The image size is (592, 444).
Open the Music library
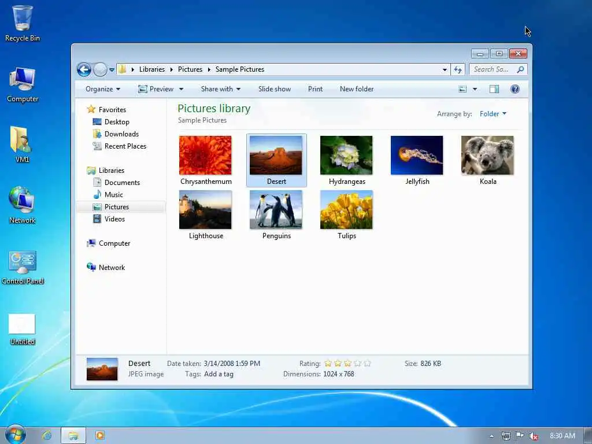coord(108,194)
